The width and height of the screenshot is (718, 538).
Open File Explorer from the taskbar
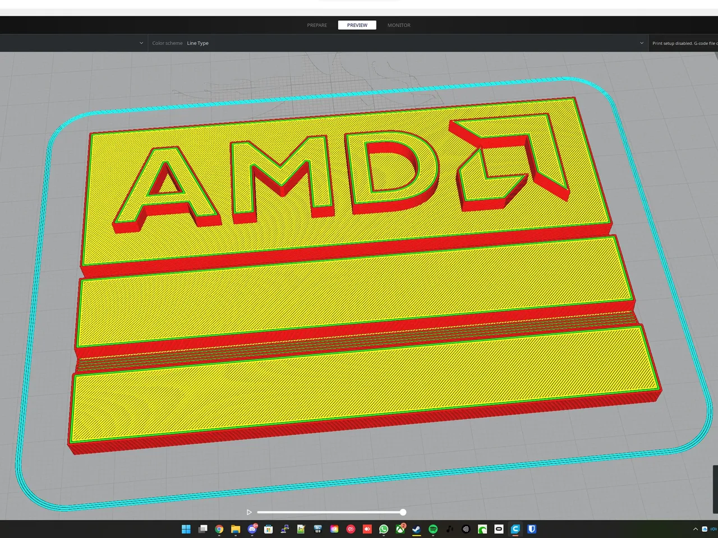[236, 529]
